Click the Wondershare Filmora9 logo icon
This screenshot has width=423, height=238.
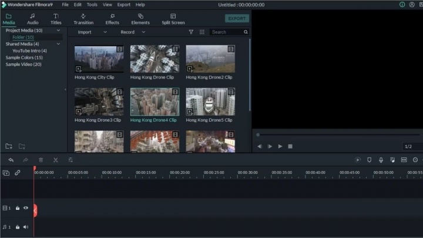coord(4,5)
